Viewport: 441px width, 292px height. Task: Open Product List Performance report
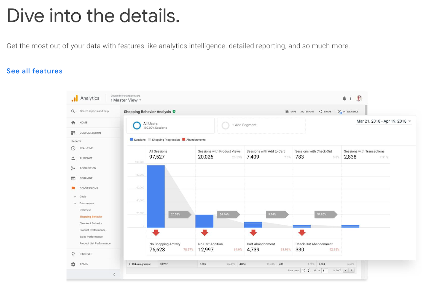click(x=95, y=244)
